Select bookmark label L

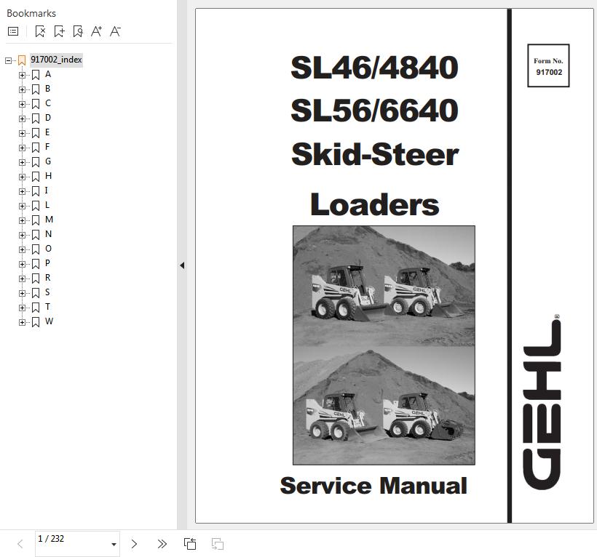coord(47,205)
